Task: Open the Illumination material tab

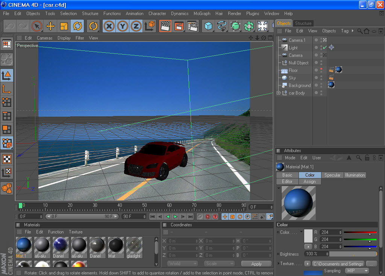Action: [355, 175]
